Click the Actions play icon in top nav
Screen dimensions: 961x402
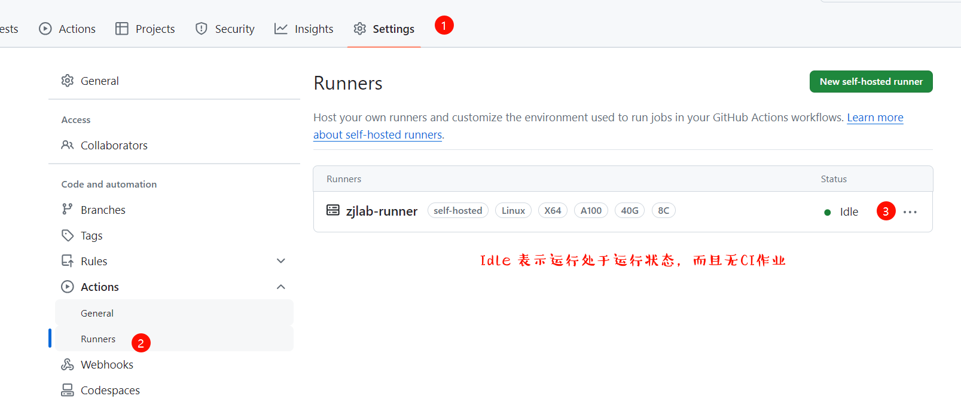[x=45, y=29]
